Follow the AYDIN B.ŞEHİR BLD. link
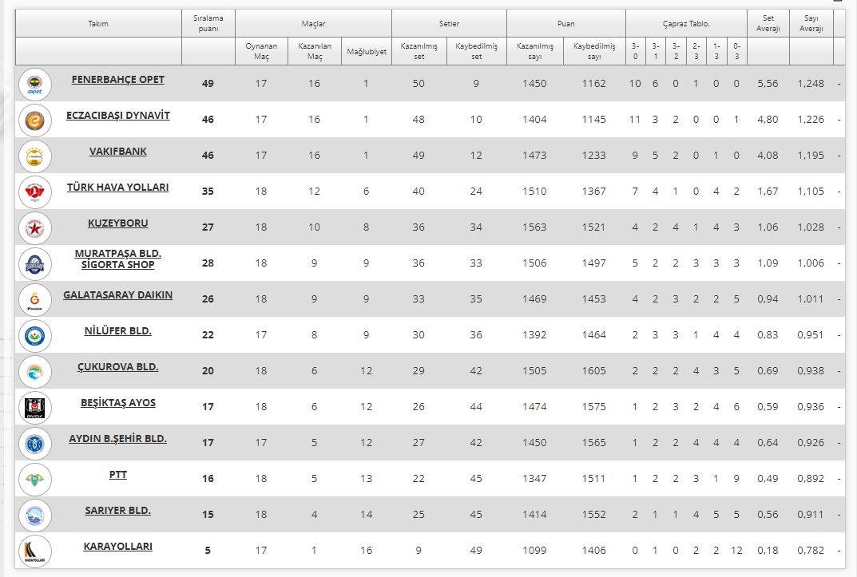Image resolution: width=857 pixels, height=577 pixels. (118, 439)
